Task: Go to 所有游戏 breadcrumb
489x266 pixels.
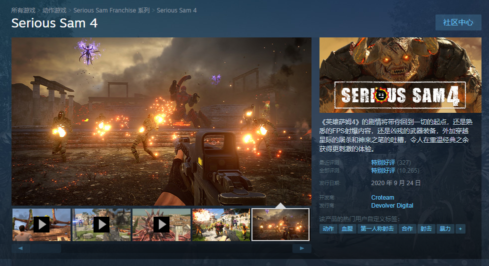Action: 23,10
